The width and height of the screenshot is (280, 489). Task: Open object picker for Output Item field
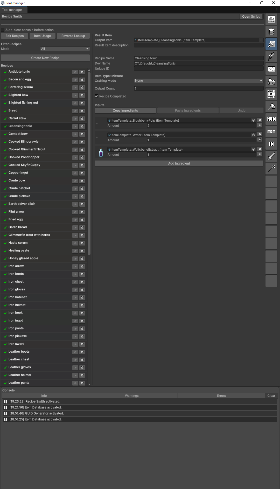pyautogui.click(x=261, y=40)
